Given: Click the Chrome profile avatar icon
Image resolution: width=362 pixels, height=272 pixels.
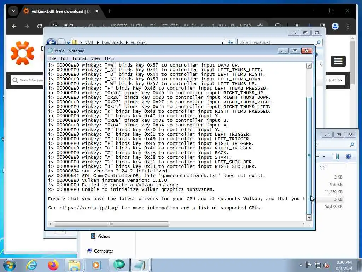Looking at the screenshot, I should pos(335,26).
